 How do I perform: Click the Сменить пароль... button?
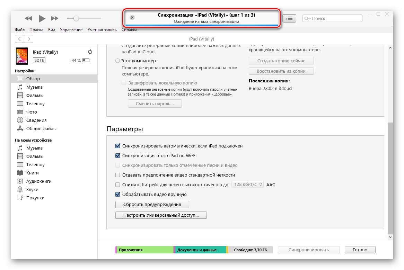point(155,104)
